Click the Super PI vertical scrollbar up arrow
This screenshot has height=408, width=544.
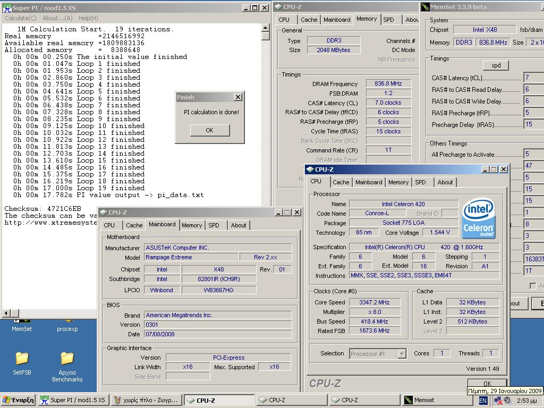point(266,28)
